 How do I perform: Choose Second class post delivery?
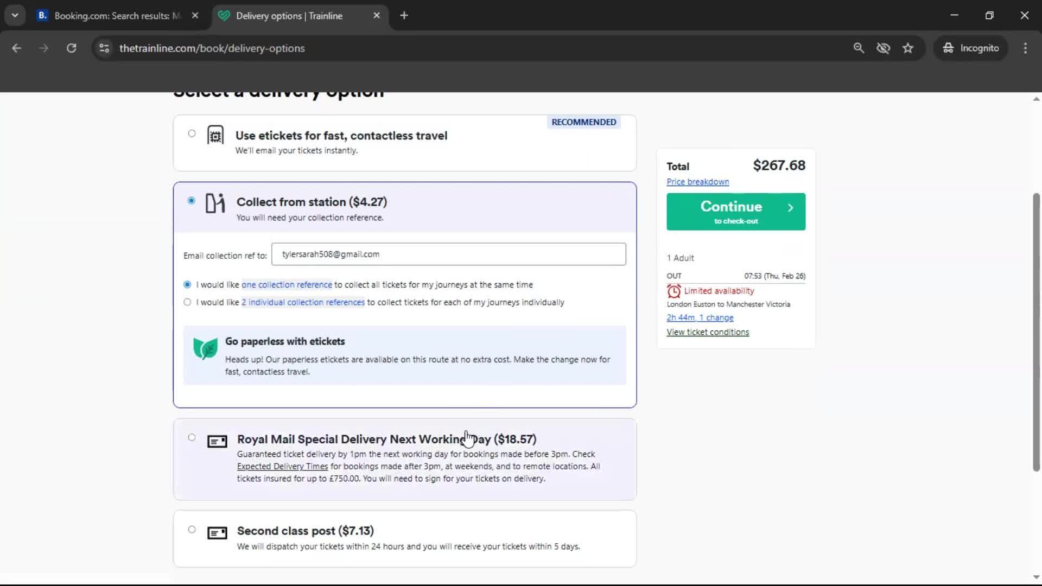point(192,529)
